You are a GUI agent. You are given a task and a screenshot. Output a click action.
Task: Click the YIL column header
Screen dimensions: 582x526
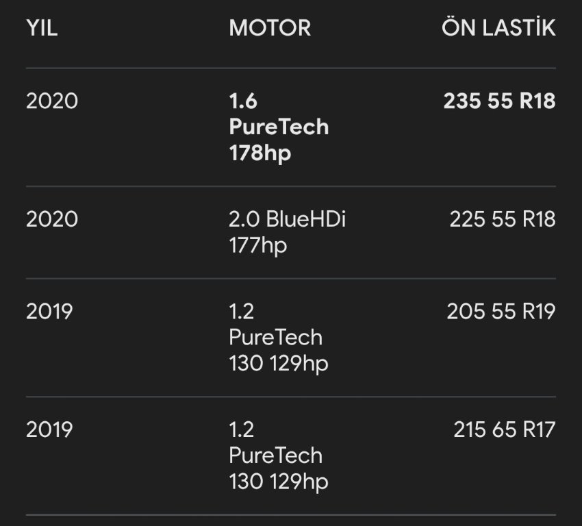point(41,28)
